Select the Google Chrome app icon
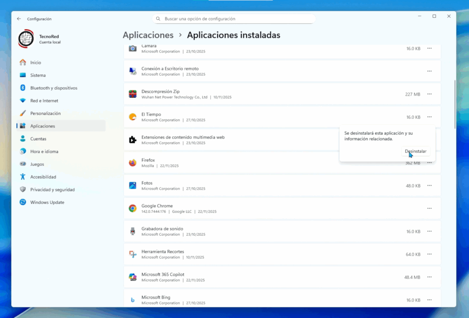Screen dimensions: 469x318 pyautogui.click(x=133, y=208)
